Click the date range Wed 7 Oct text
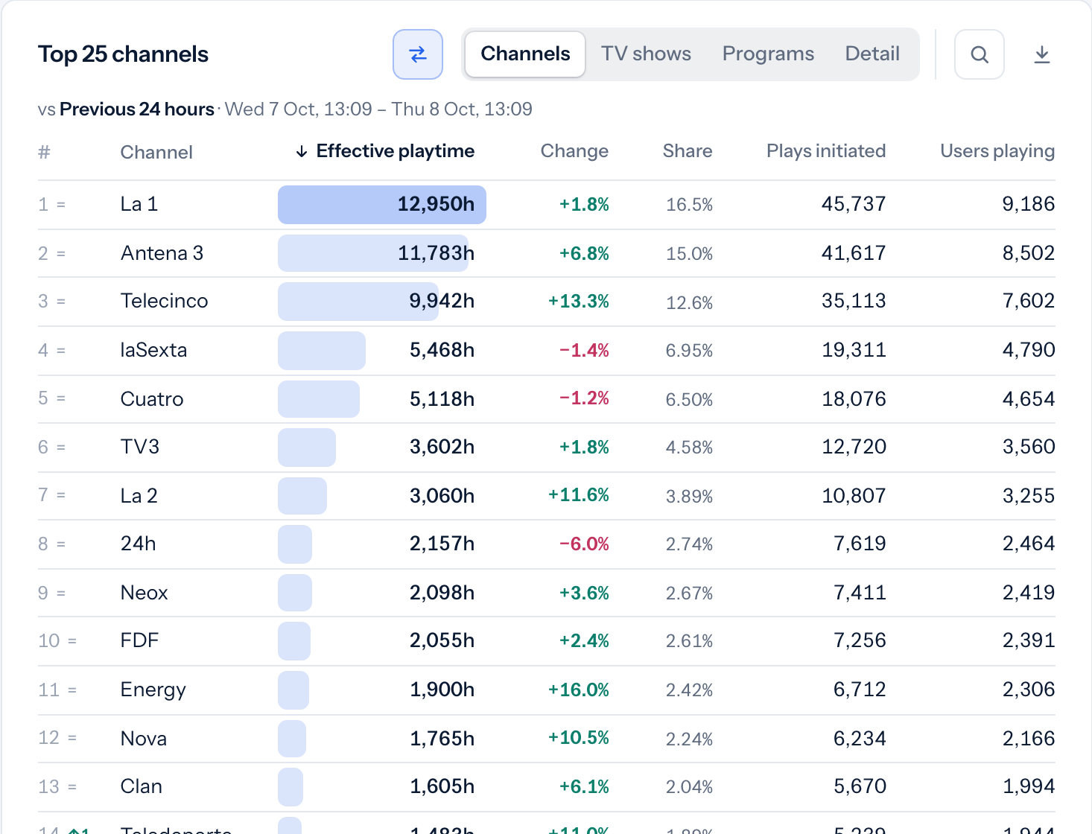Image resolution: width=1092 pixels, height=834 pixels. click(378, 109)
